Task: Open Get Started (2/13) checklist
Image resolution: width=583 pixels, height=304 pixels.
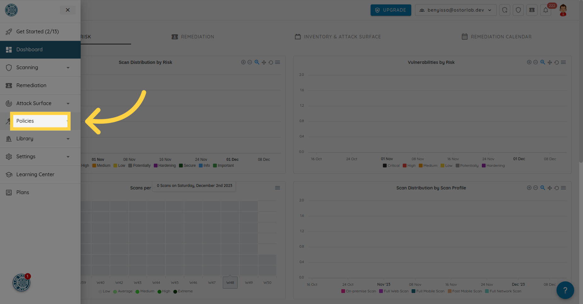Action: tap(38, 32)
